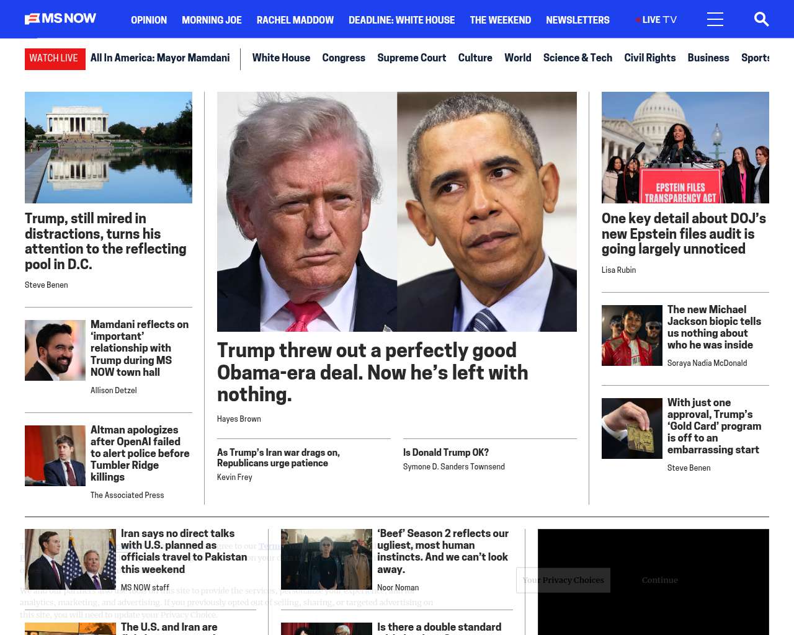Open All In America: Mayor Mamdani link
Image resolution: width=794 pixels, height=635 pixels.
tap(160, 58)
